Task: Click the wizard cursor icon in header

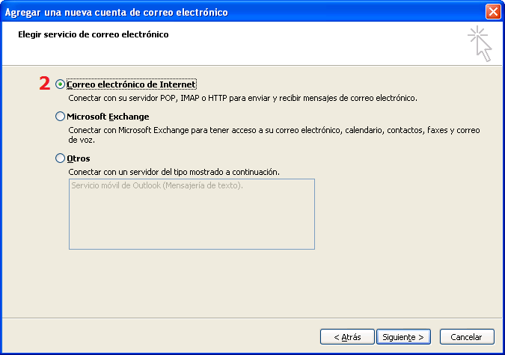Action: point(480,43)
